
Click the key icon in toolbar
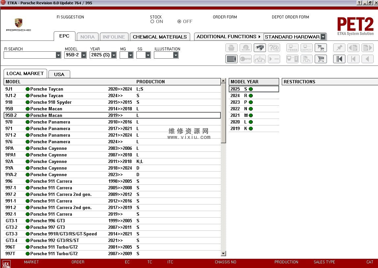point(246,59)
